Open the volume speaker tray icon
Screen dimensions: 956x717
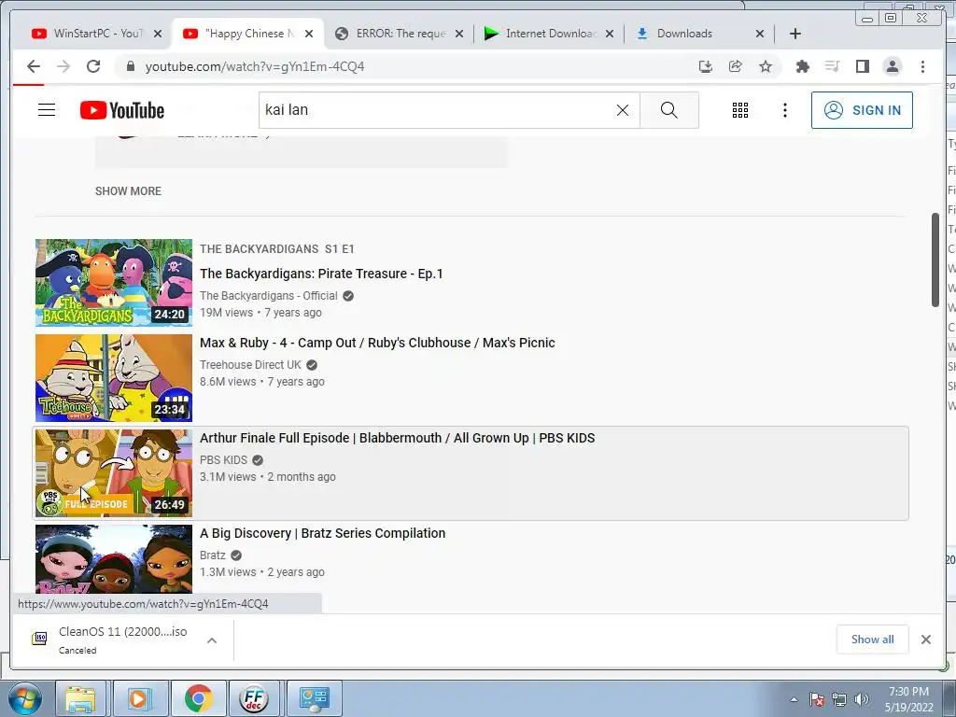(861, 699)
